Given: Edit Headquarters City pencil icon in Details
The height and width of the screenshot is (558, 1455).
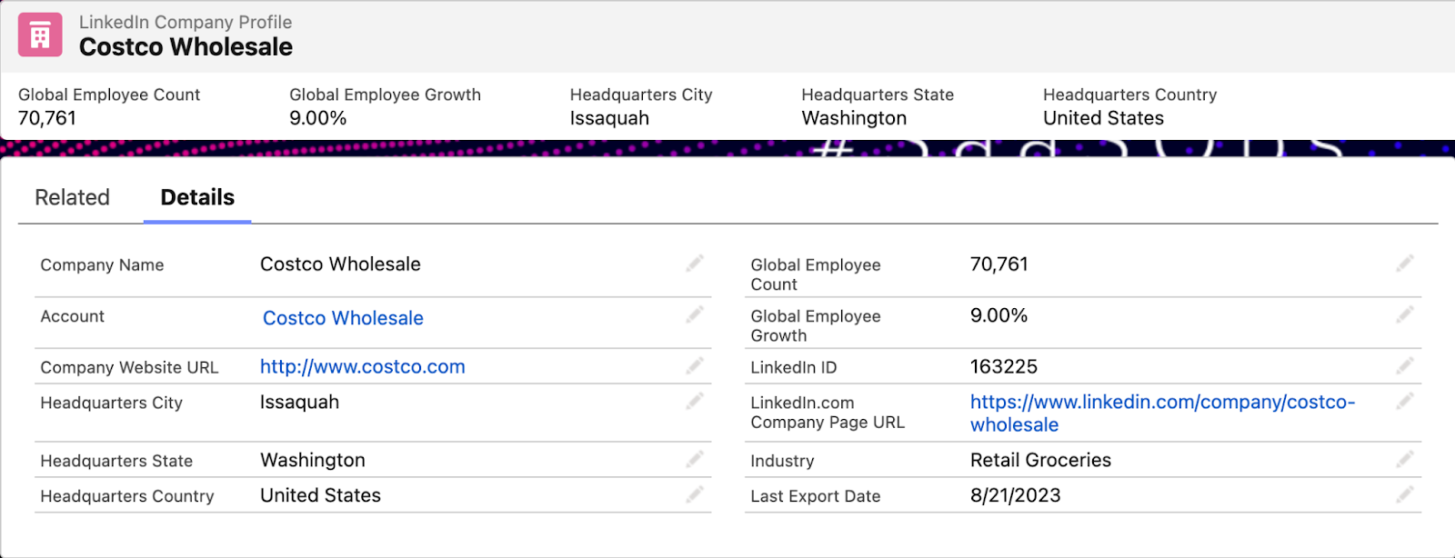Looking at the screenshot, I should coord(695,401).
